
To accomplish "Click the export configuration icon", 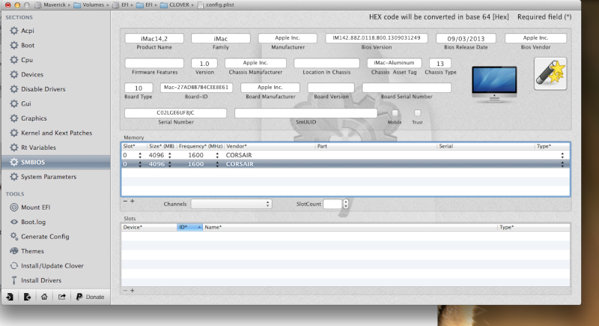I will pos(27,297).
